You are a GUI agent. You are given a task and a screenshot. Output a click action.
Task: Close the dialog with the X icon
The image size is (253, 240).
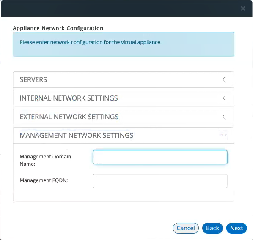click(x=243, y=8)
